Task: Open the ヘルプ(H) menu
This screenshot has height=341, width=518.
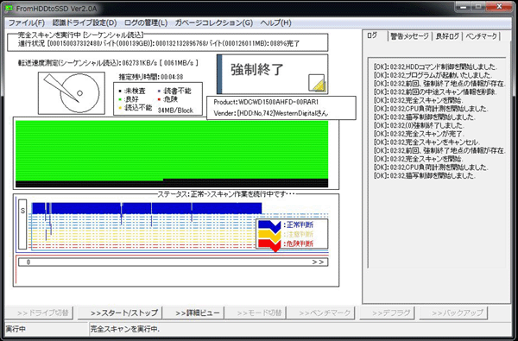Action: (276, 22)
